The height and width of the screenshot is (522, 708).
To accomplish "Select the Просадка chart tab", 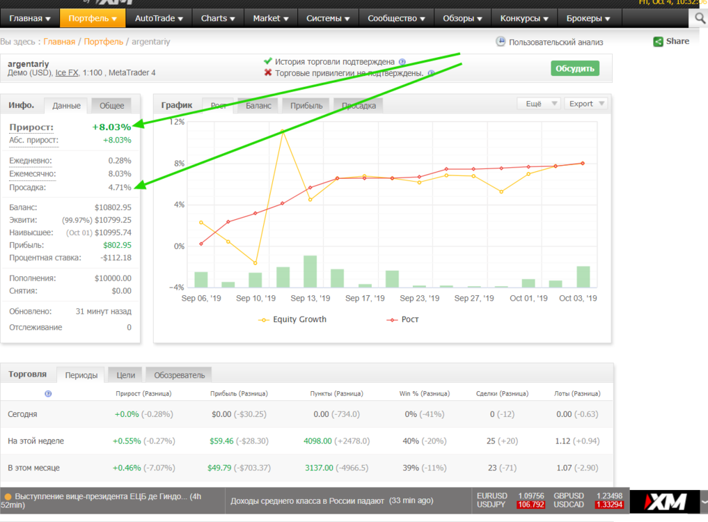I will 359,106.
